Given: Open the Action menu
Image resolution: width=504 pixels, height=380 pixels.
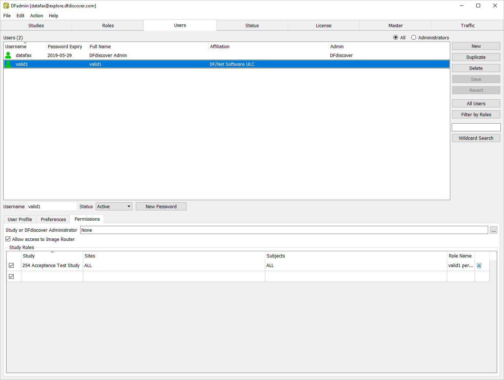Looking at the screenshot, I should 36,15.
